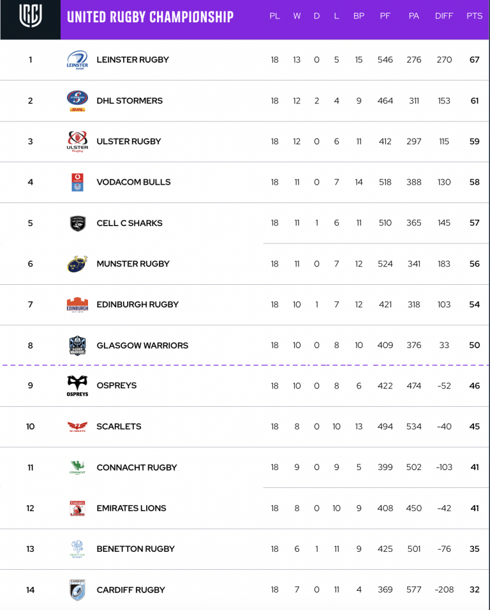Click Leinster's 67 points value
Viewport: 490px width, 610px height.
(475, 60)
